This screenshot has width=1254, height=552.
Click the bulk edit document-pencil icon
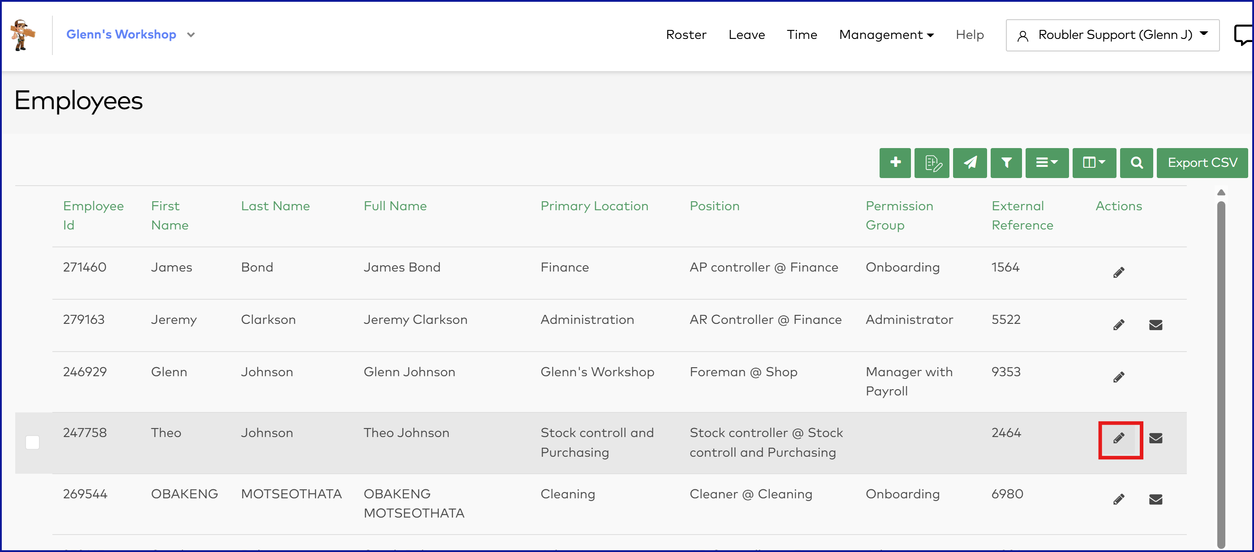point(932,162)
